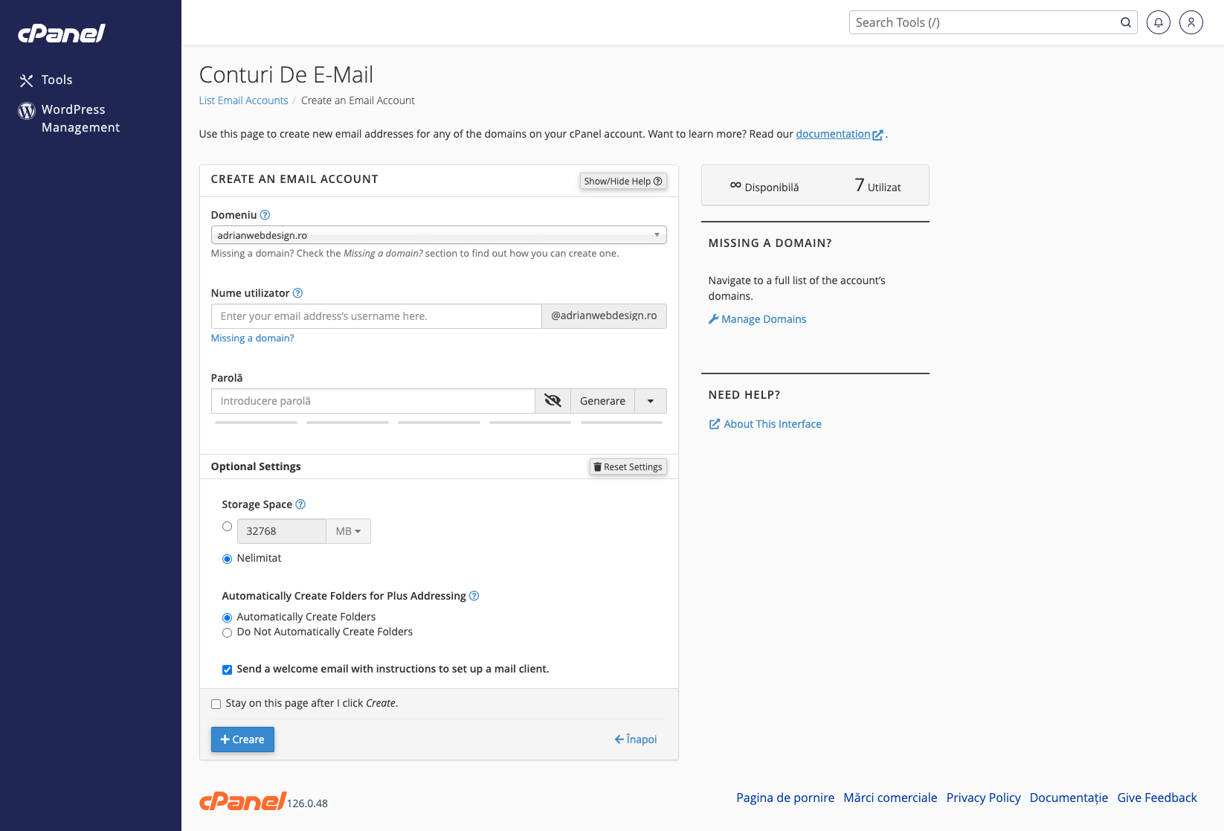Click the Creare button

242,739
